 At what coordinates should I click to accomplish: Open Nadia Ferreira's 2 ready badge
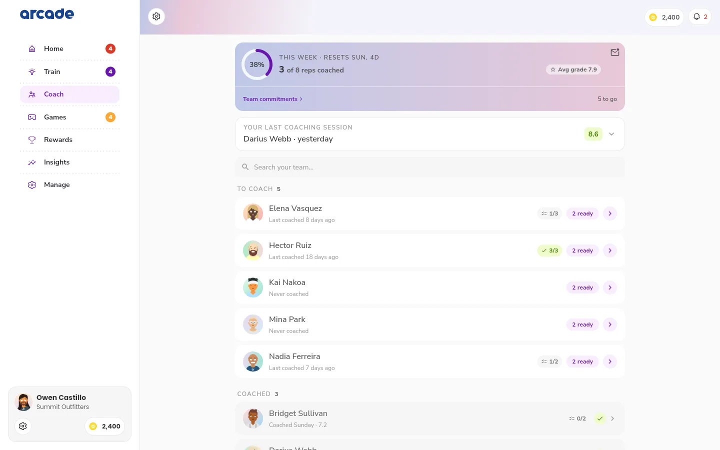tap(582, 361)
